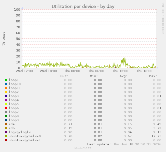Screen dimensions: 166x152
Task: Click the loop10 blue color swatch
Action: (x=6, y=84)
